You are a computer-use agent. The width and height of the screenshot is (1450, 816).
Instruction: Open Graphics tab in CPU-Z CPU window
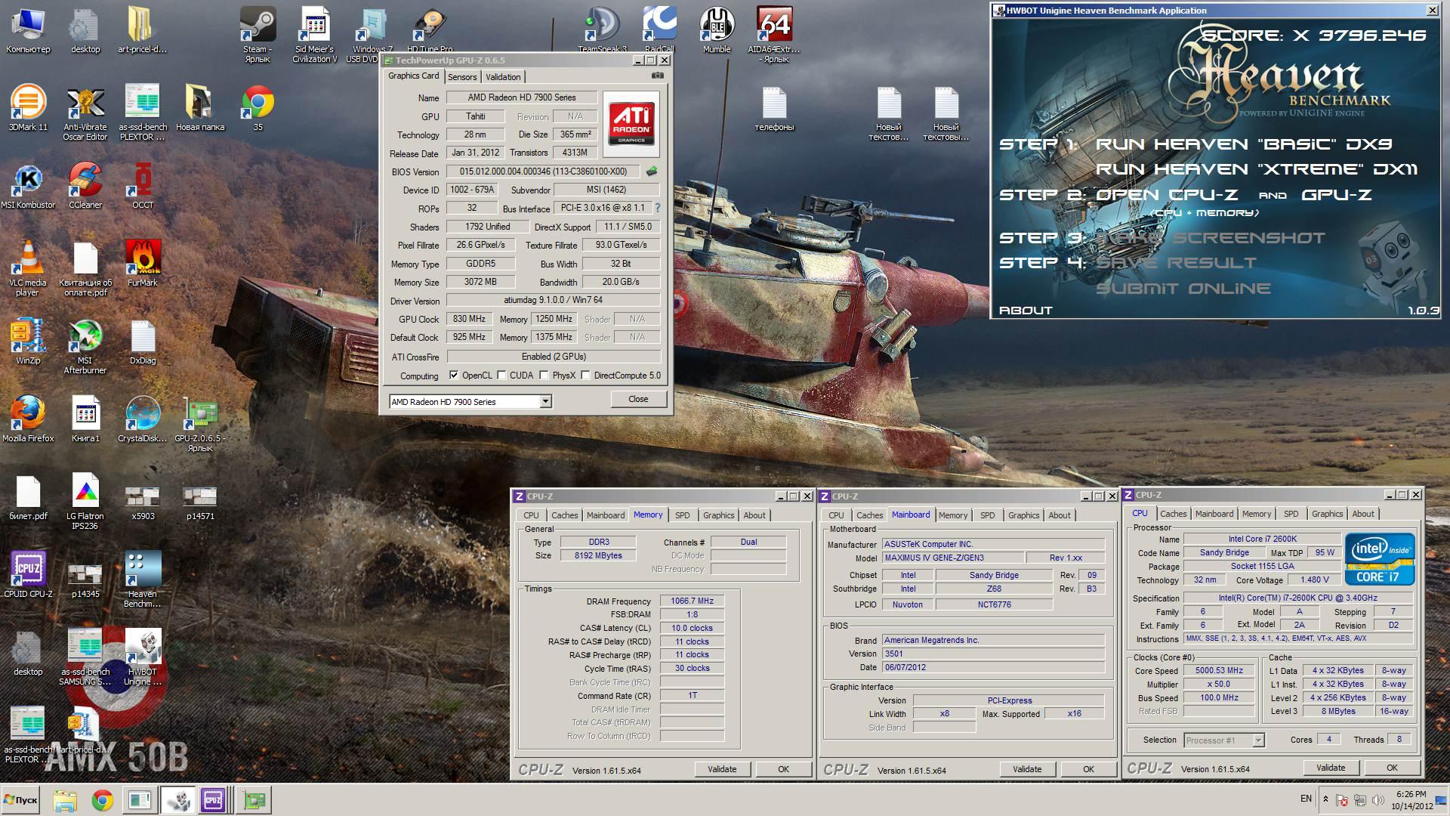[x=1327, y=514]
